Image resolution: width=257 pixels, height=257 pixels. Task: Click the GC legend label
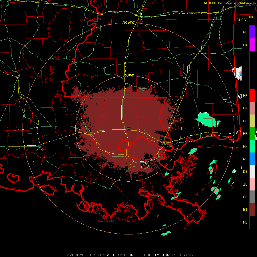click(x=245, y=197)
